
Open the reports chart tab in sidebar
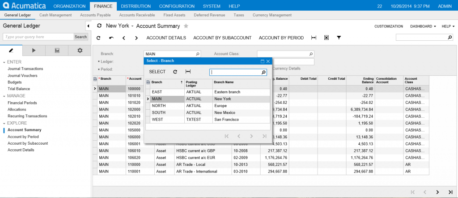point(57,50)
